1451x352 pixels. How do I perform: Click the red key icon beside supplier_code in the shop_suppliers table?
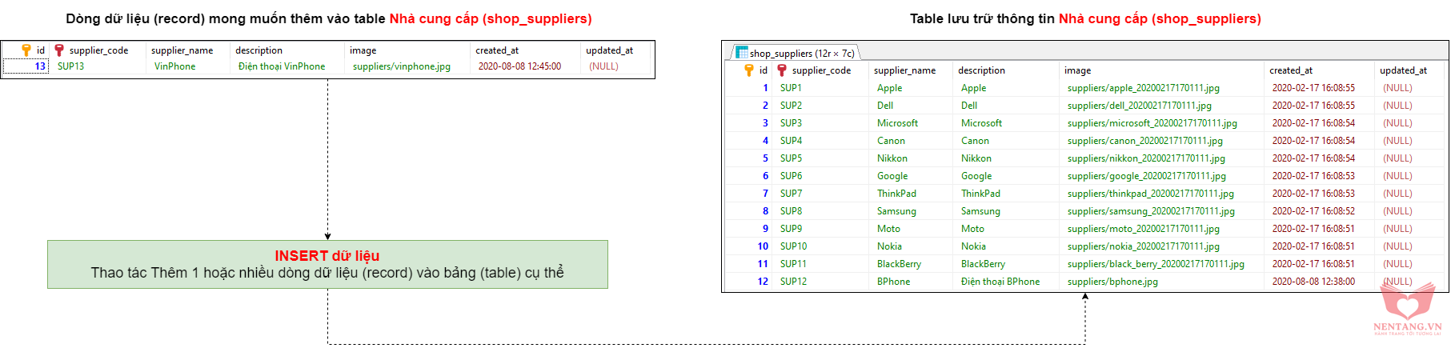tap(782, 70)
